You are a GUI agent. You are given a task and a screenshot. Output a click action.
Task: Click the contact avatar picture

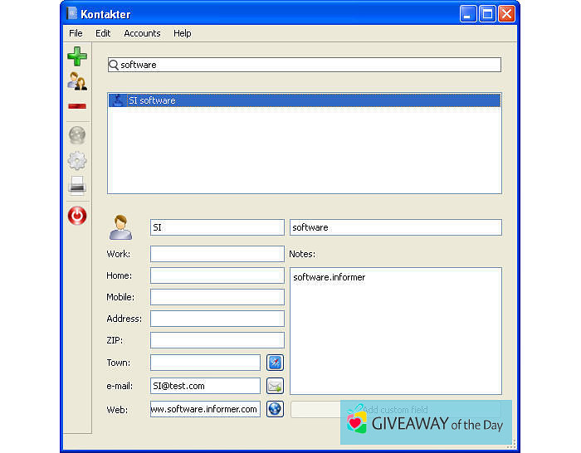[x=121, y=226]
